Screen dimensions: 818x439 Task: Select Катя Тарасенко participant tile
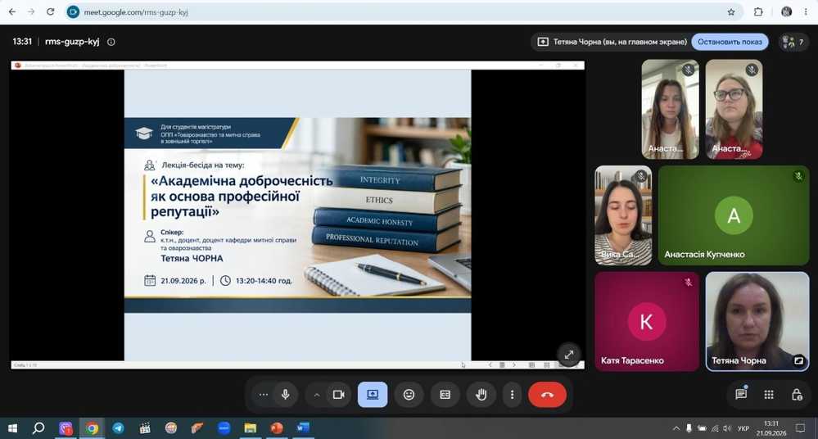(x=647, y=321)
